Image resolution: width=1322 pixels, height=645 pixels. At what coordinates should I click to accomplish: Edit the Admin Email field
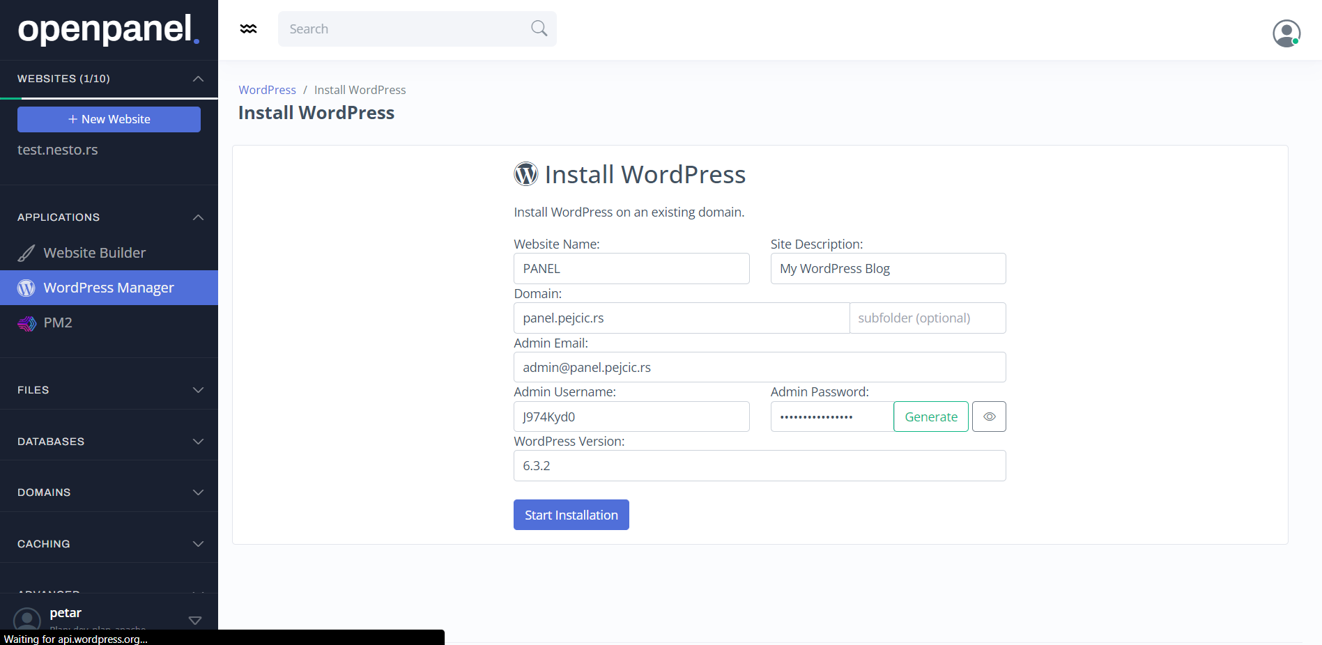tap(760, 367)
